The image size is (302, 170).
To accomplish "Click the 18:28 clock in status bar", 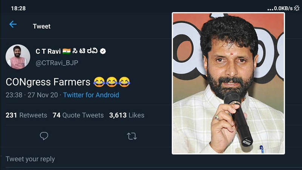I will [18, 8].
